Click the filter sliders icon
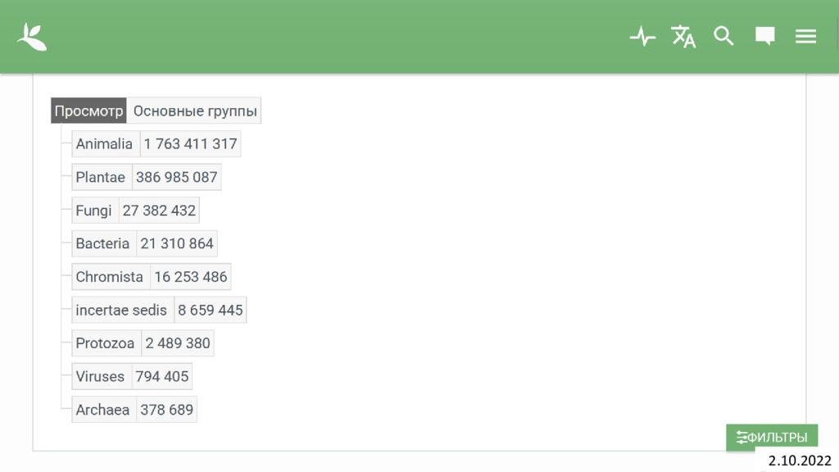 click(x=741, y=438)
